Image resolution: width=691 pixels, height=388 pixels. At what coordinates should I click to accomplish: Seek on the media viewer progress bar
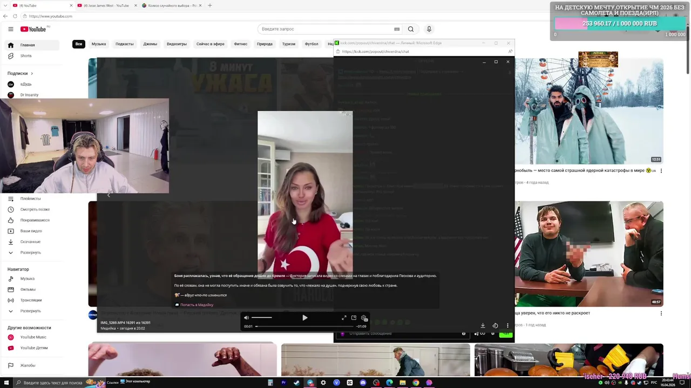coord(305,326)
